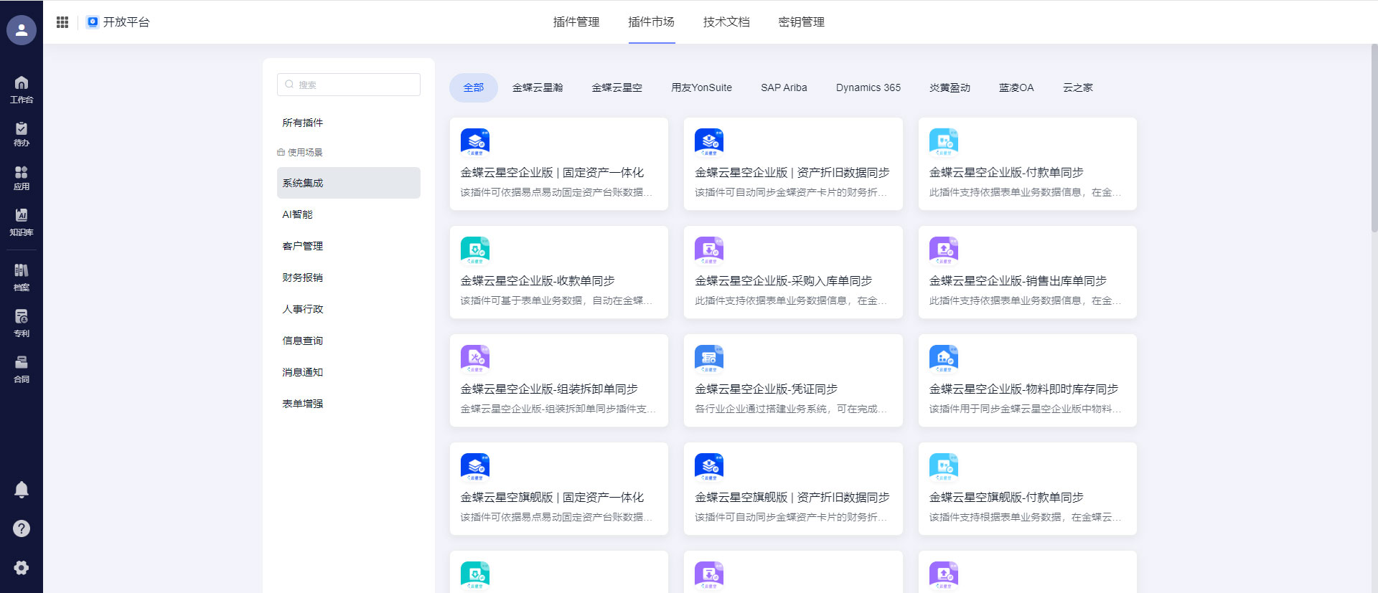Click the page vertical scrollbar

pos(1374,143)
